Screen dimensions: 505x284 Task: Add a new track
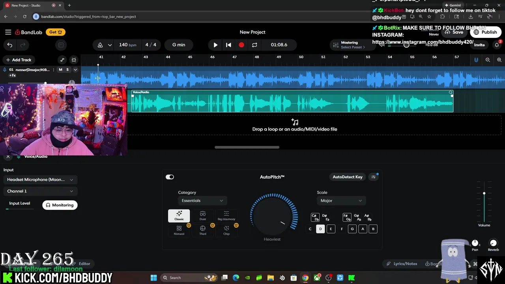point(19,60)
